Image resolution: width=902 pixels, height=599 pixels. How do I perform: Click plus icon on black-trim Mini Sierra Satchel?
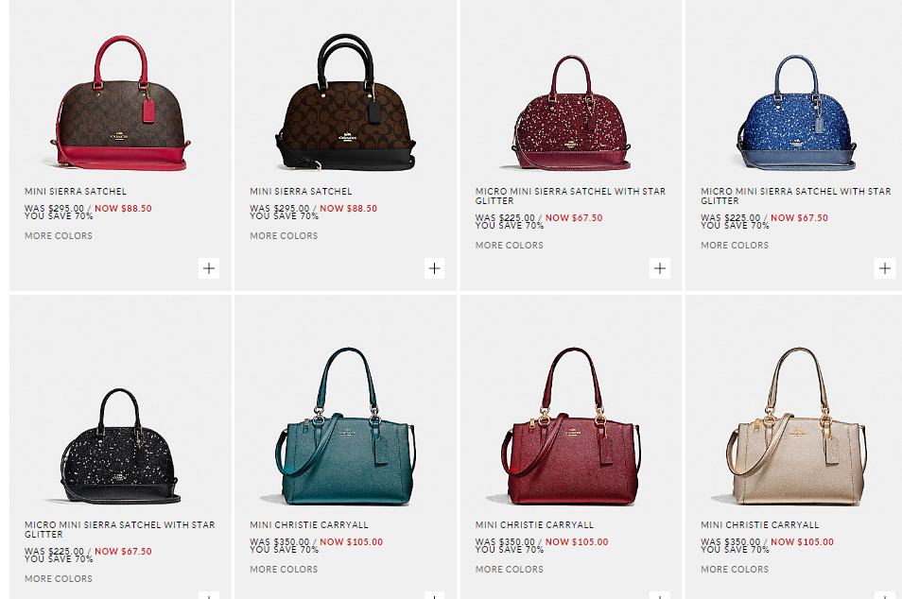pyautogui.click(x=434, y=268)
